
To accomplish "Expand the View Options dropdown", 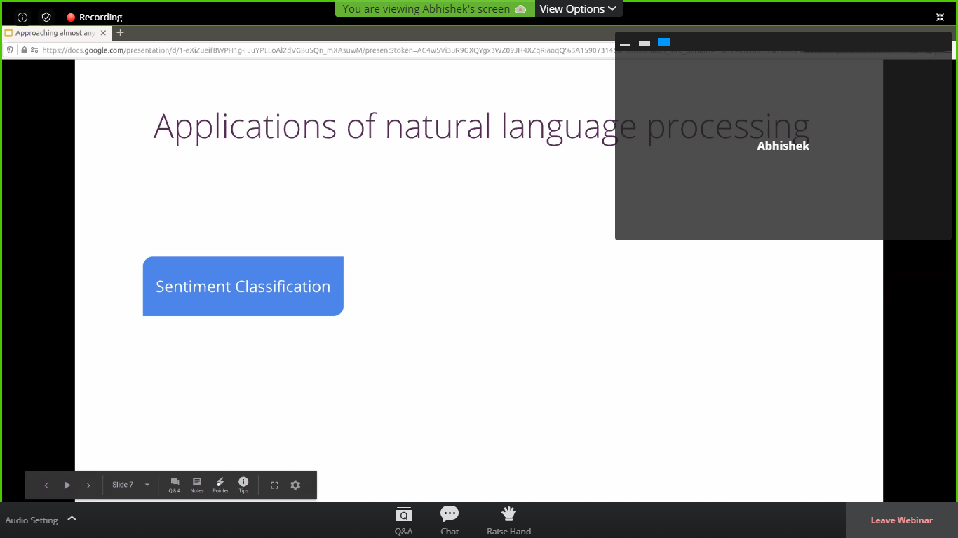I will 578,8.
